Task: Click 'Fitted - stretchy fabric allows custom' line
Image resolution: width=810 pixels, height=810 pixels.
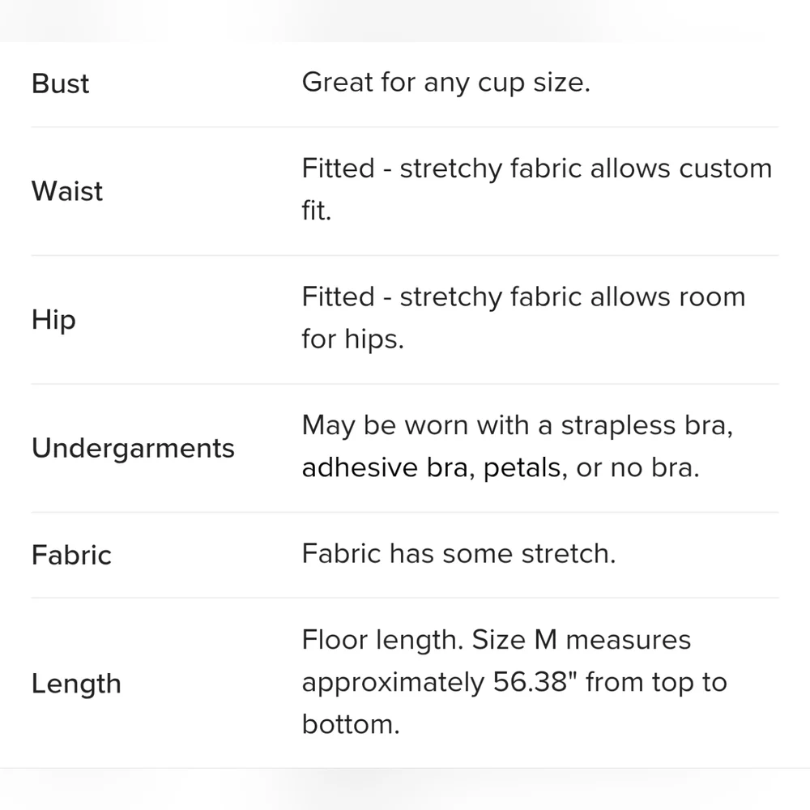Action: click(537, 168)
